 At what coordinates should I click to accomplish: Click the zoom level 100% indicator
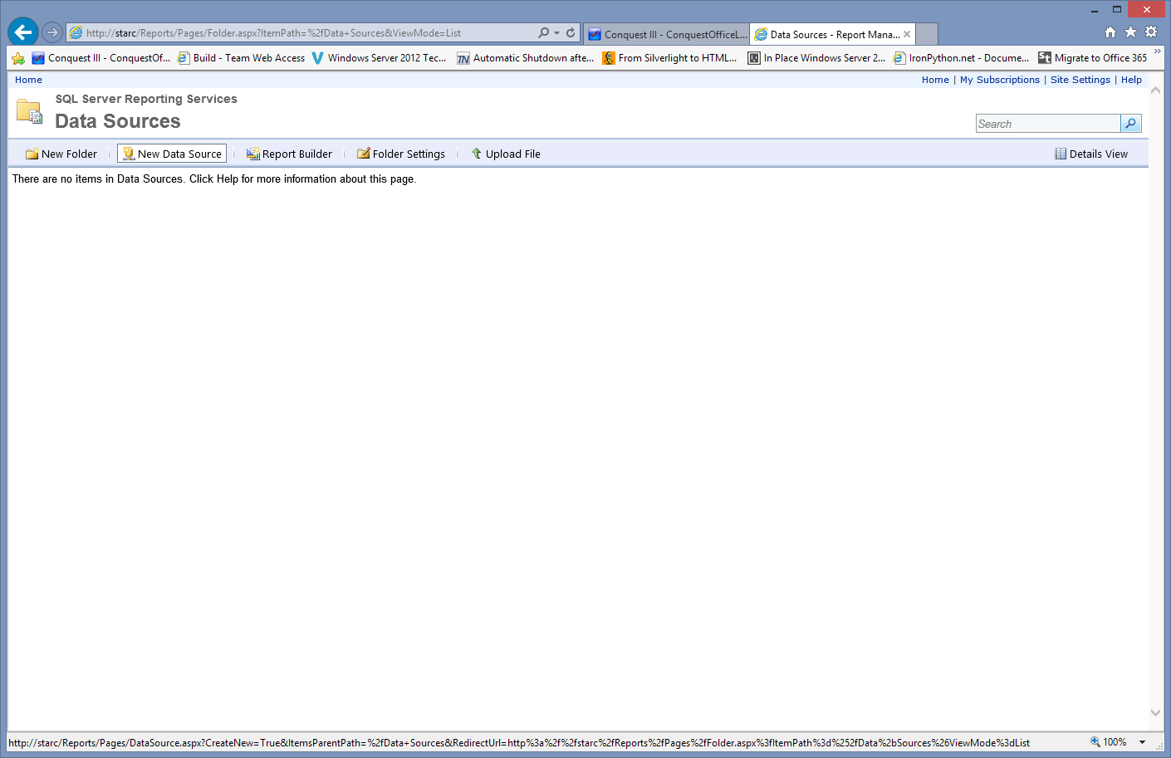(x=1109, y=742)
